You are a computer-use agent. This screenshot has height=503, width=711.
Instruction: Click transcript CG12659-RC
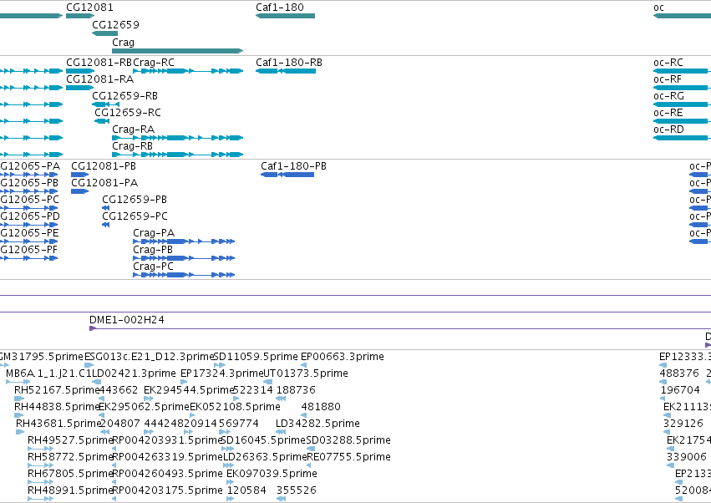102,121
